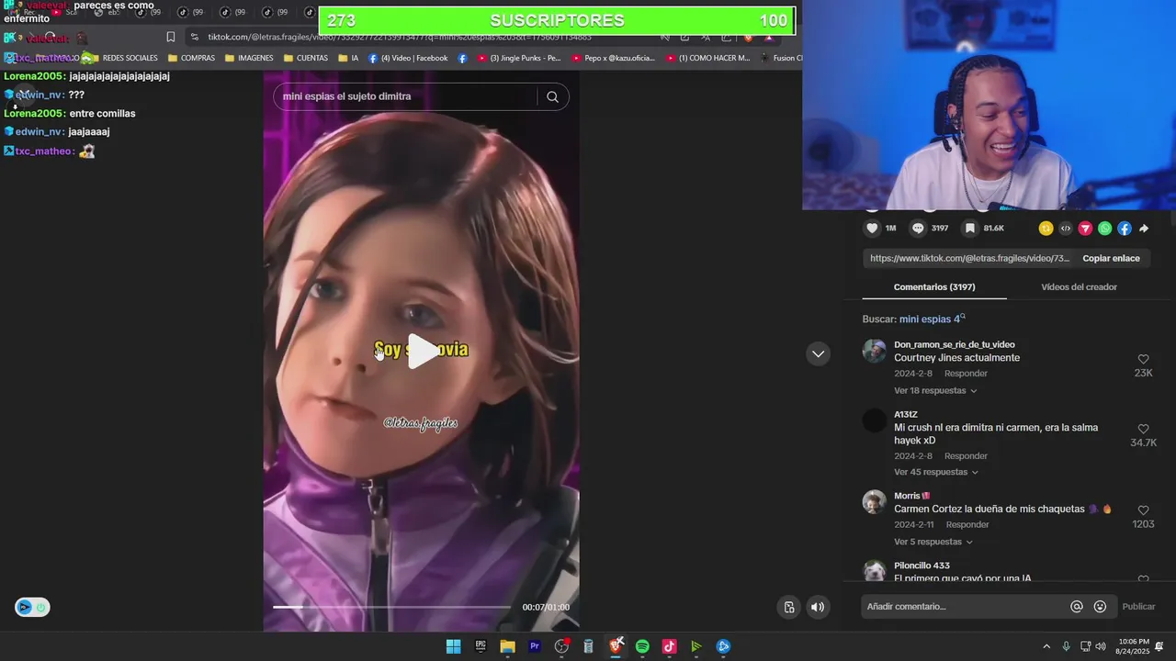Open File Explorer from taskbar
Viewport: 1176px width, 661px height.
507,646
